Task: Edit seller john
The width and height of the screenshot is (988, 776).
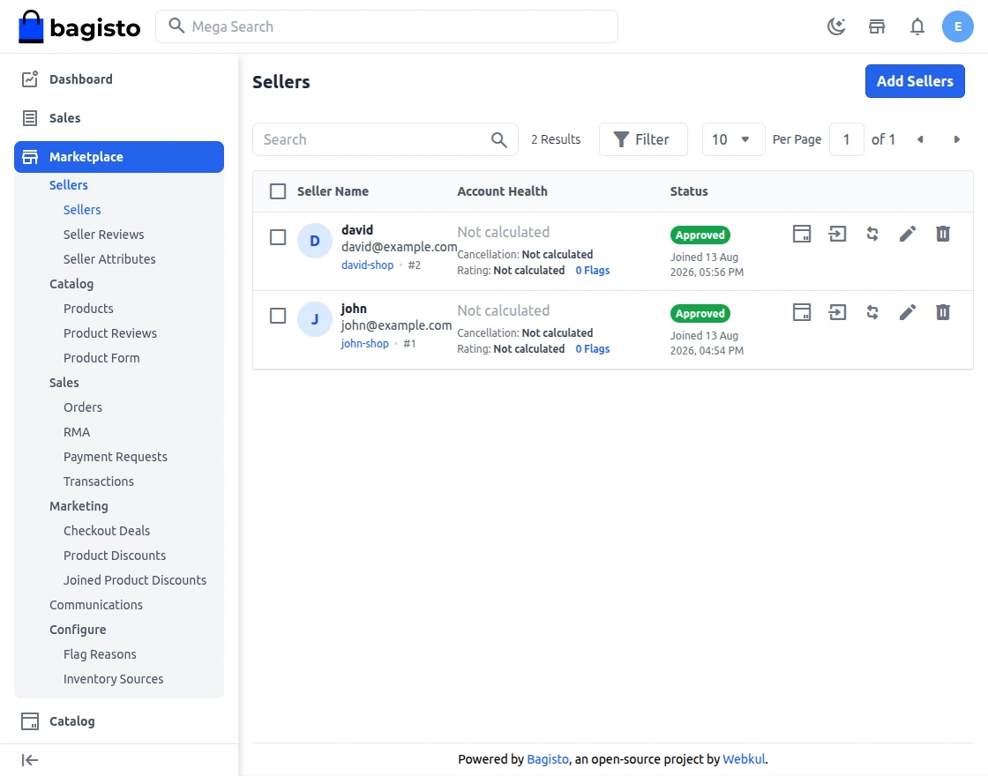Action: [908, 312]
